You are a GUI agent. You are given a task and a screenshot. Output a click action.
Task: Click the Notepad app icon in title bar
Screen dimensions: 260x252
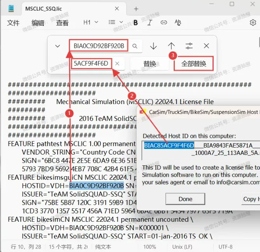pos(11,9)
